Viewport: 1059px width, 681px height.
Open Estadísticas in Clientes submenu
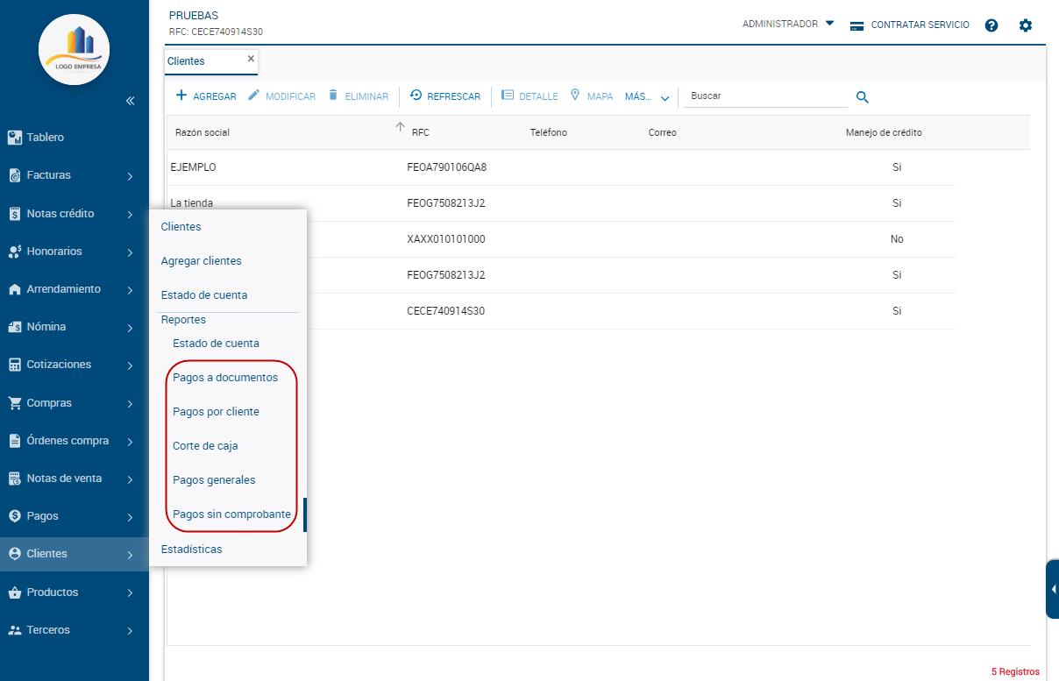coord(191,550)
